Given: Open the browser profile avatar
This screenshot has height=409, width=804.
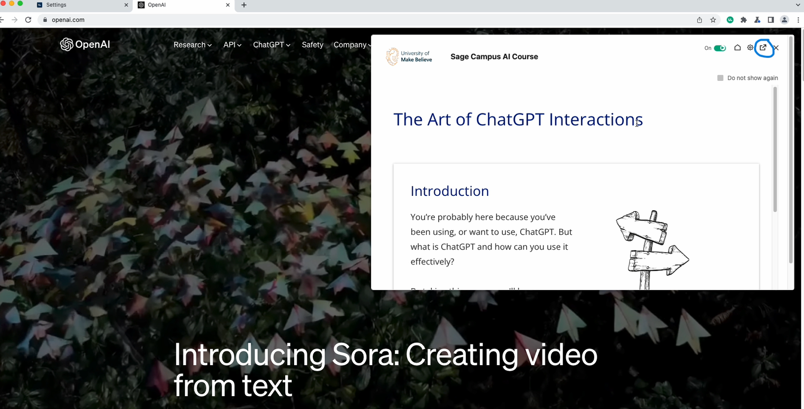Looking at the screenshot, I should (784, 20).
